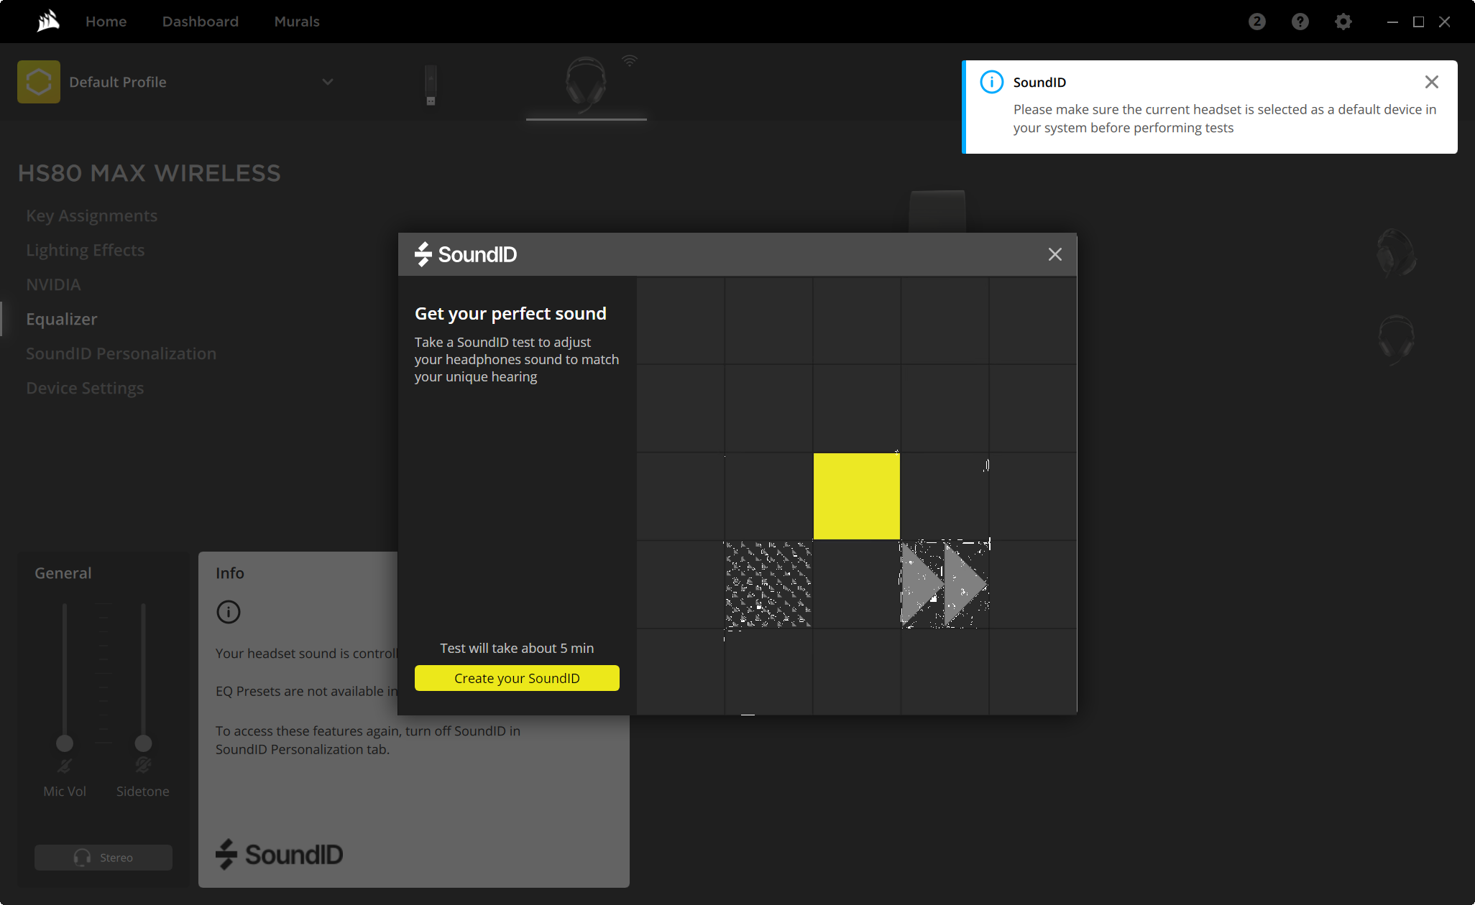Open Device Settings section
The image size is (1475, 905).
(85, 388)
